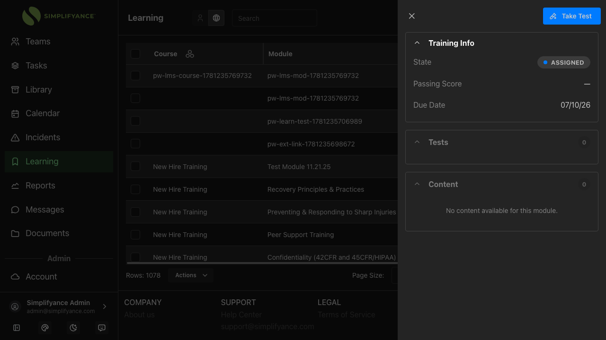Screen dimensions: 606x340
Task: Check the Recovery Principles & Practices row checkbox
Action: click(135, 189)
